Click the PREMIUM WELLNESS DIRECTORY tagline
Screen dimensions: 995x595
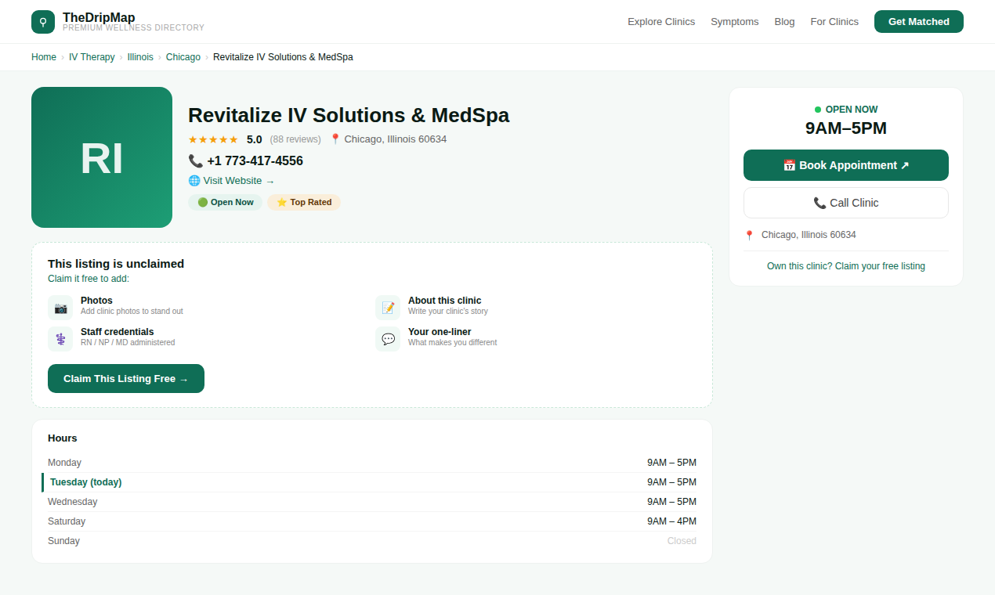coord(133,28)
